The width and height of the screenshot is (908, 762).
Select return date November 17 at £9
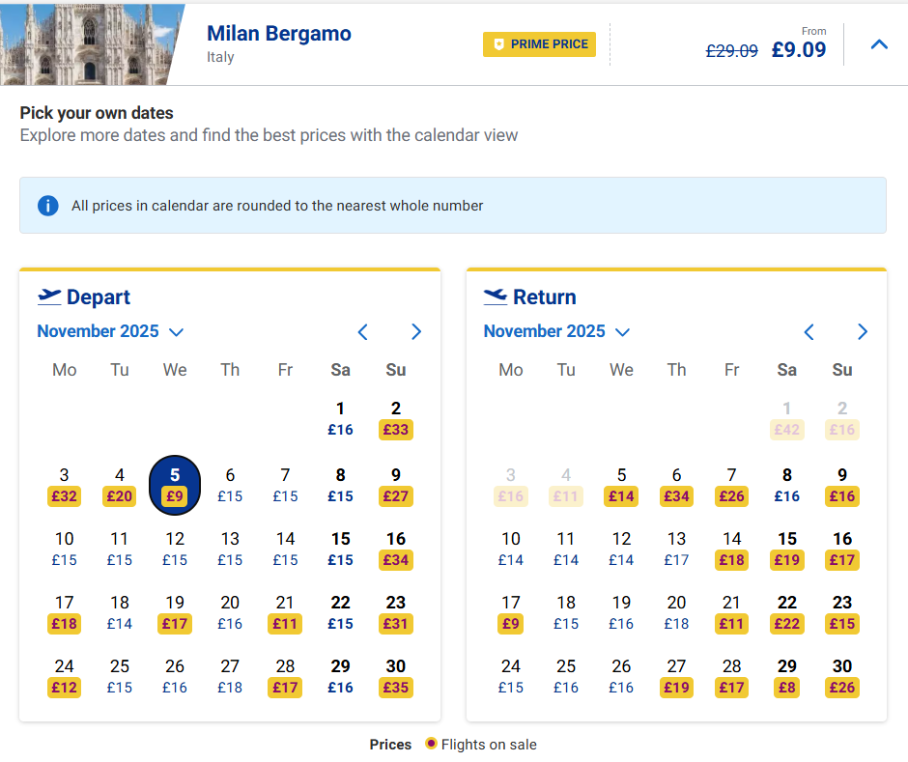pyautogui.click(x=511, y=613)
